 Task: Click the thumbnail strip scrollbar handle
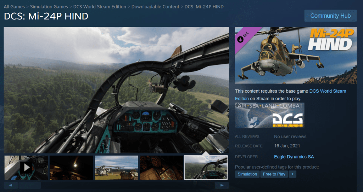30,185
